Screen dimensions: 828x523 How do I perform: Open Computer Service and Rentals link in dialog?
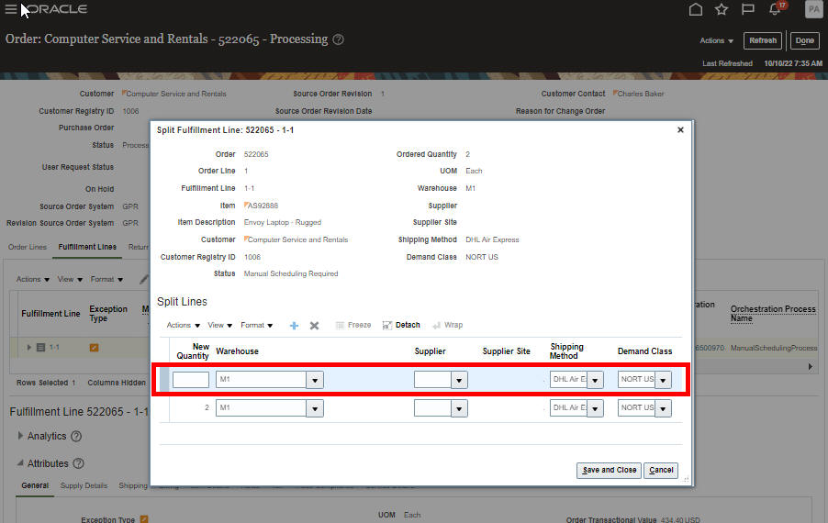point(296,239)
